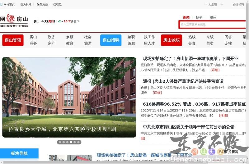Viewport: 249px width, 164px height.
Task: Open 政务 nav item
Action: click(x=51, y=37)
